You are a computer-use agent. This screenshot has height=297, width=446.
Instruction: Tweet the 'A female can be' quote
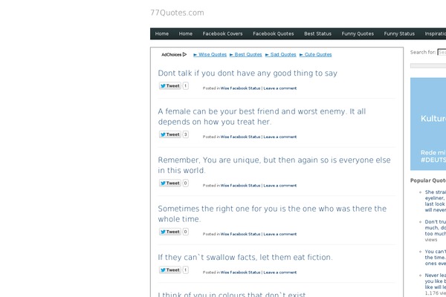click(170, 134)
